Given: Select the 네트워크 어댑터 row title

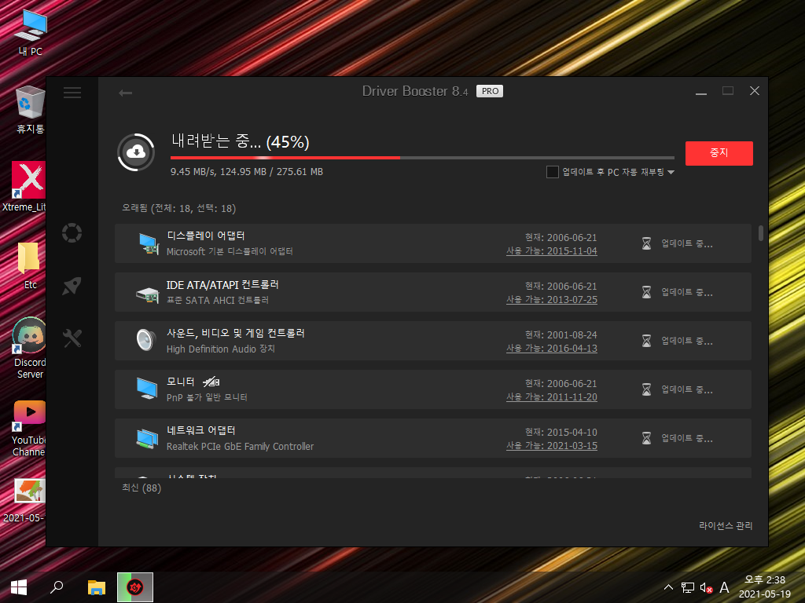Looking at the screenshot, I should (x=200, y=429).
